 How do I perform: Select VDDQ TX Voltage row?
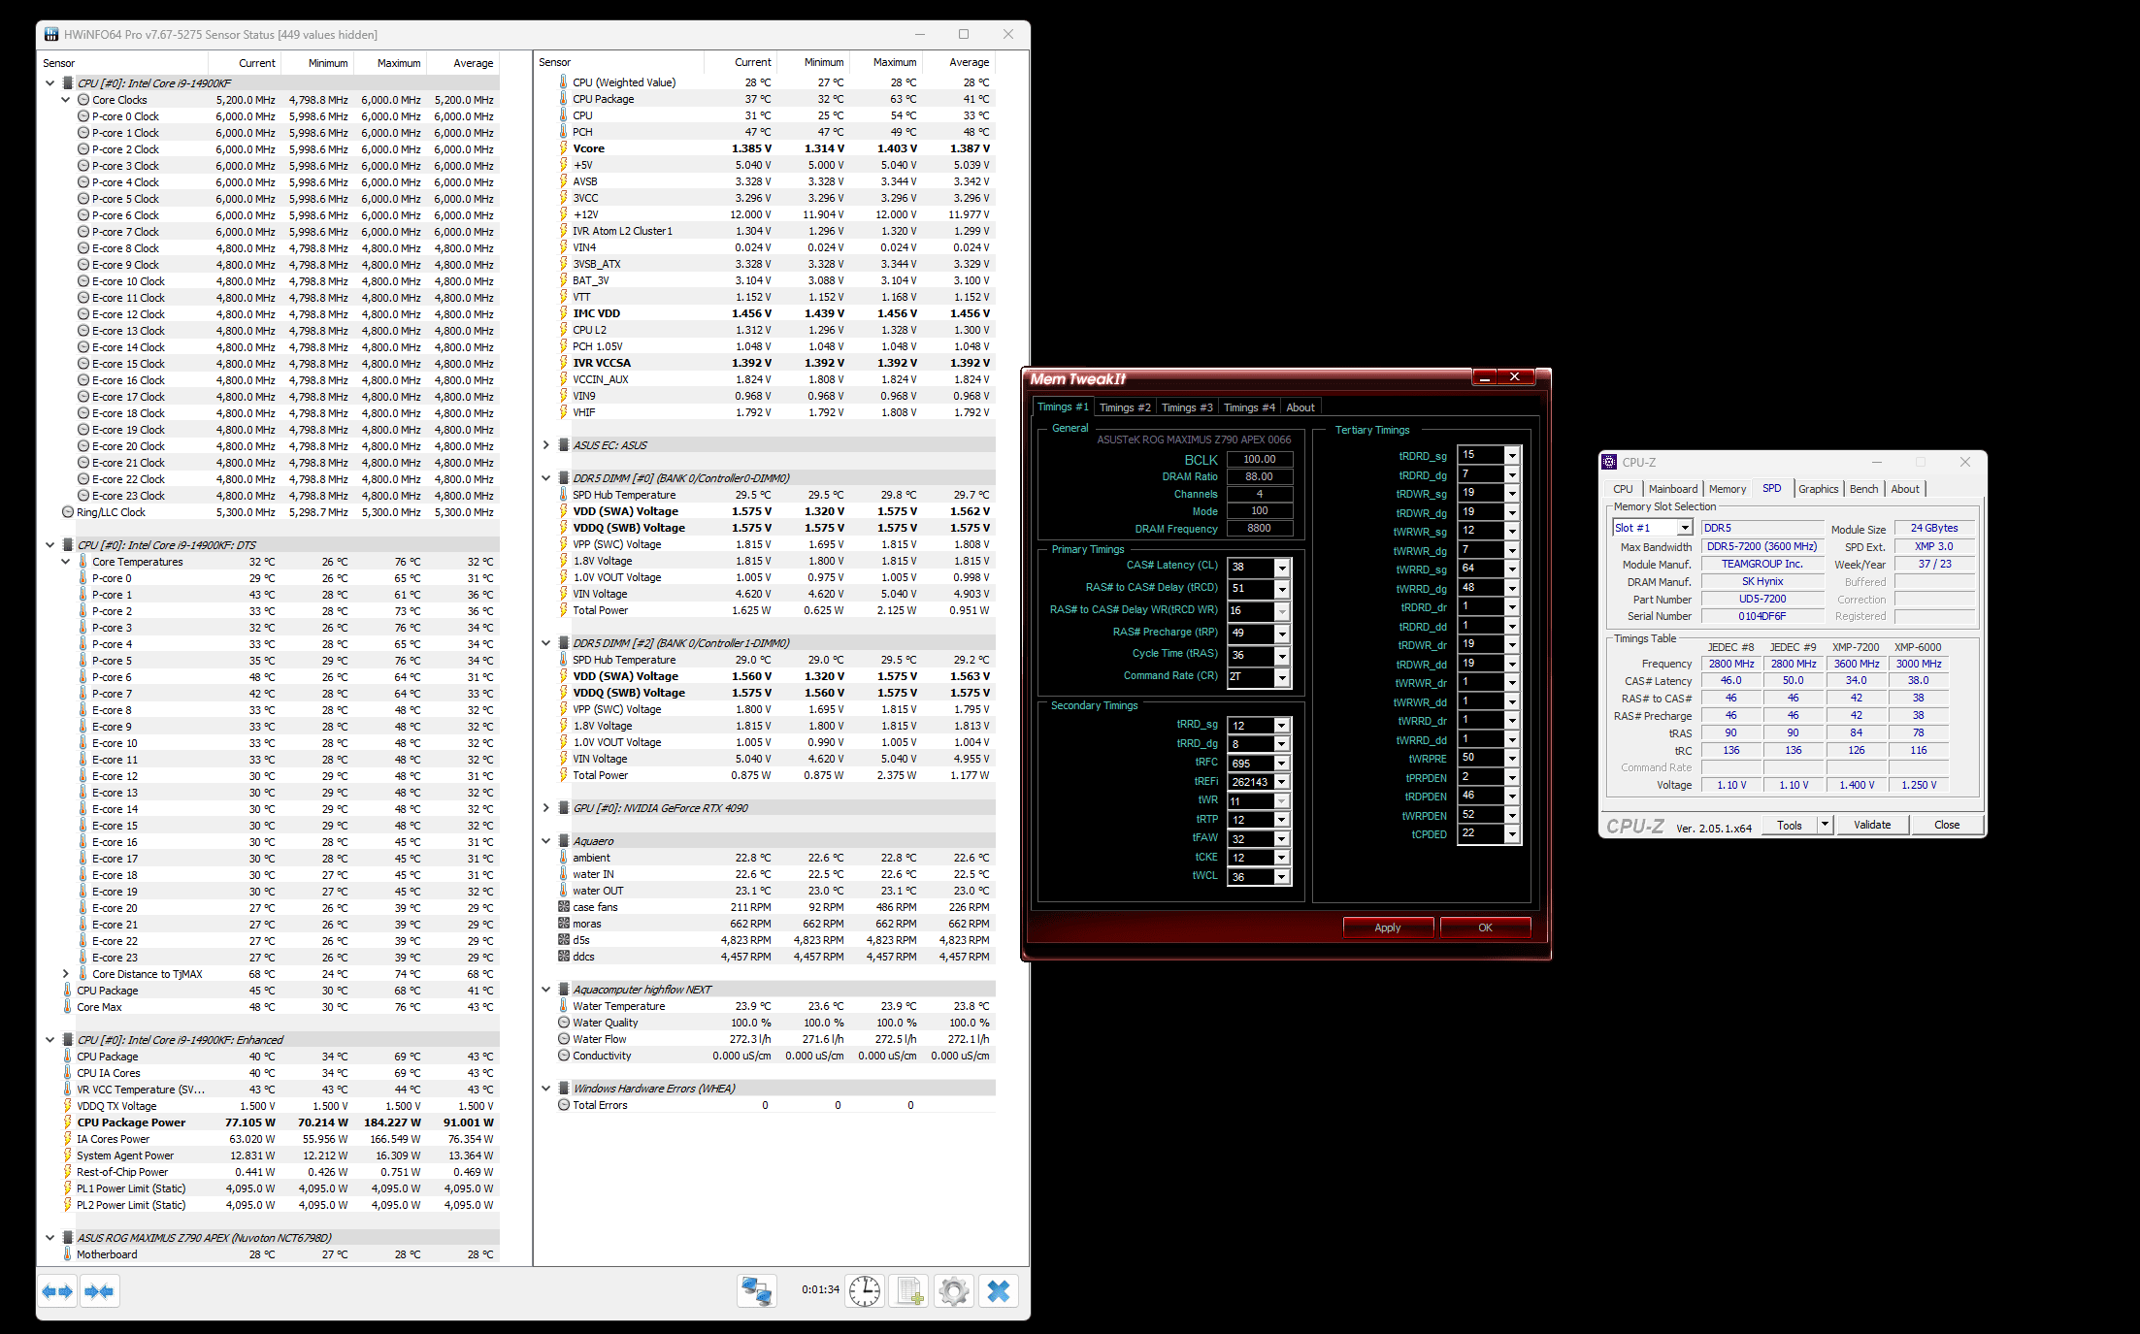pos(280,1106)
